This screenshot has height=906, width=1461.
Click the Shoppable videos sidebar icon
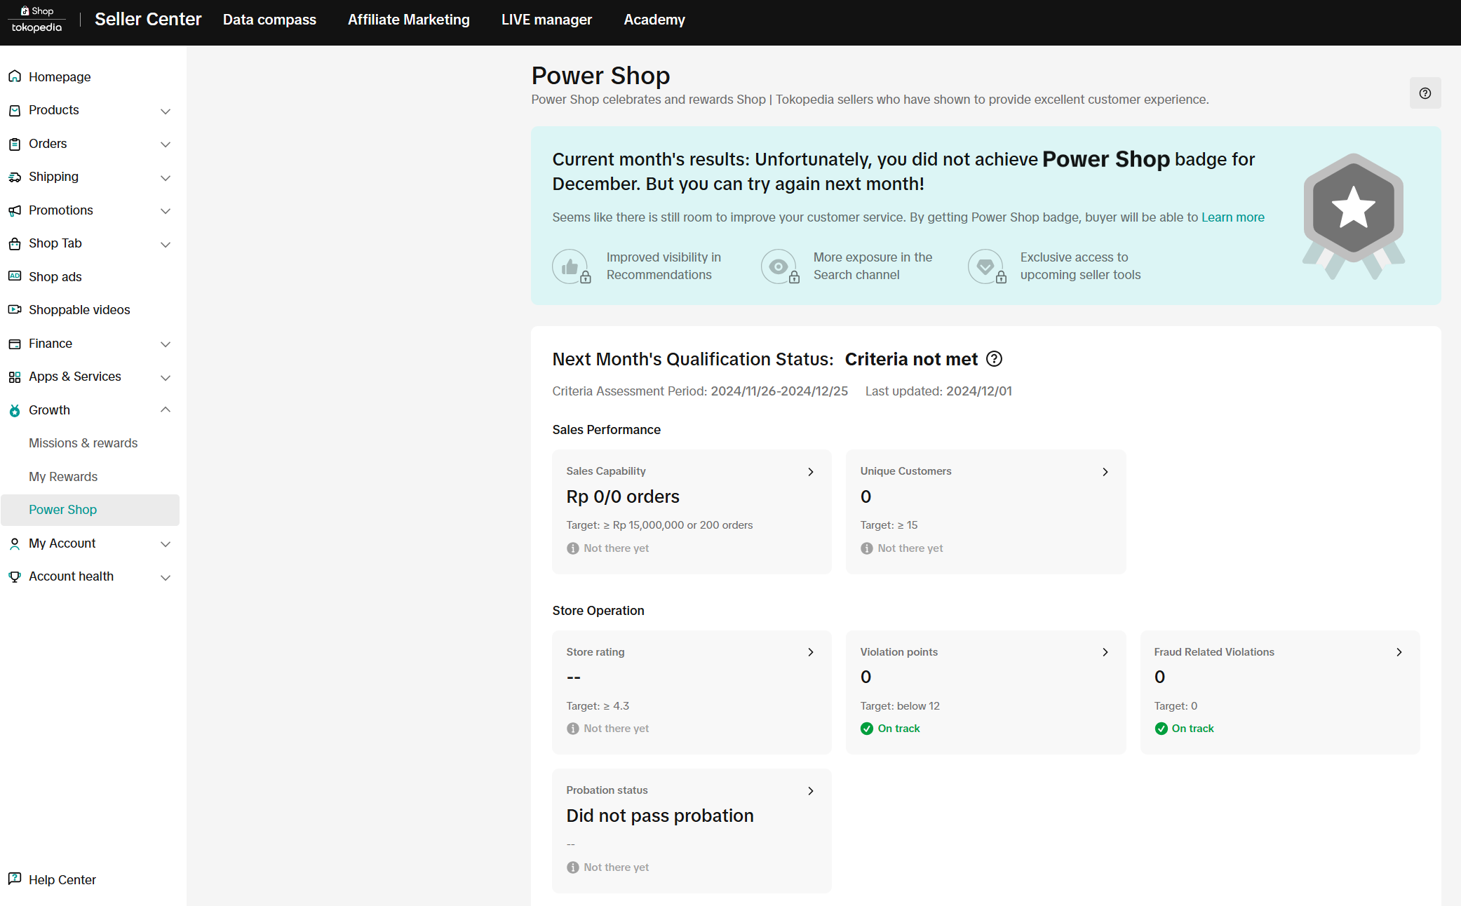[15, 309]
